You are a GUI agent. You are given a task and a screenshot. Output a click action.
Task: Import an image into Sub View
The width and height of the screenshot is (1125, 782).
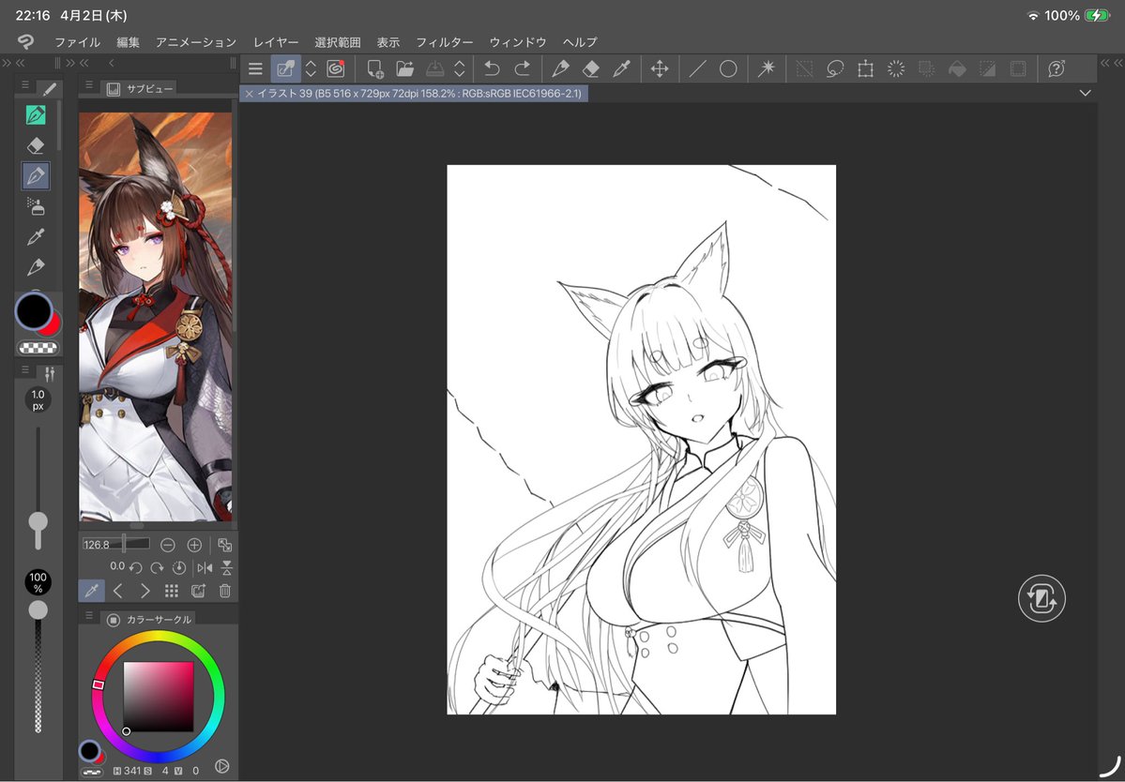pos(198,591)
